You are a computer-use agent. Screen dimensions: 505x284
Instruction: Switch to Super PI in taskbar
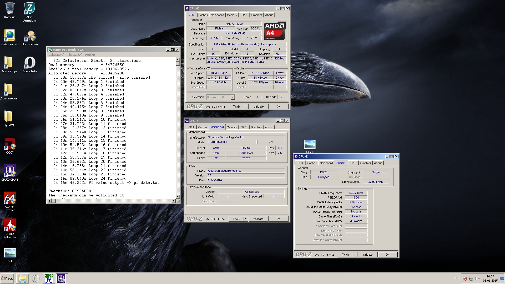[x=49, y=278]
